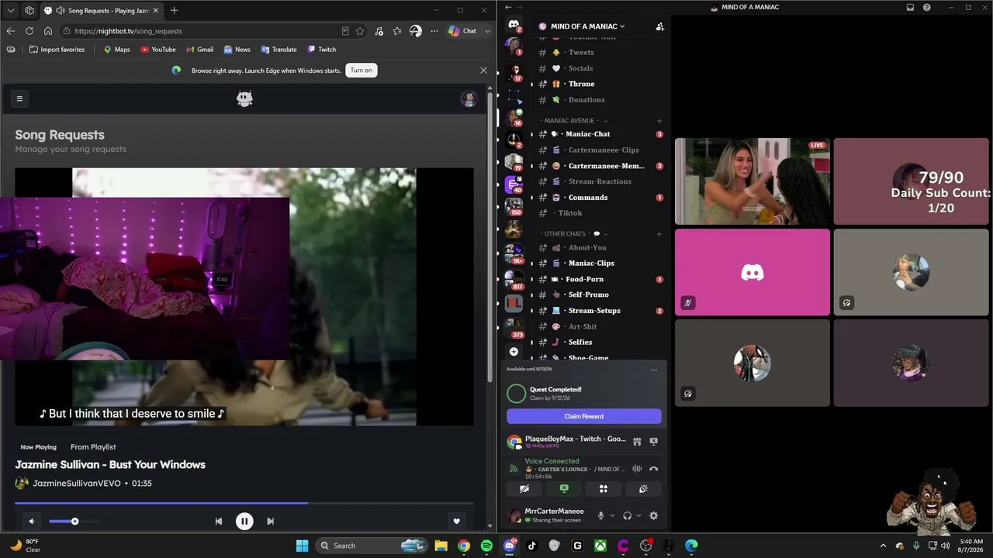The height and width of the screenshot is (558, 993).
Task: Toggle Discord noise suppression icon
Action: pyautogui.click(x=637, y=469)
